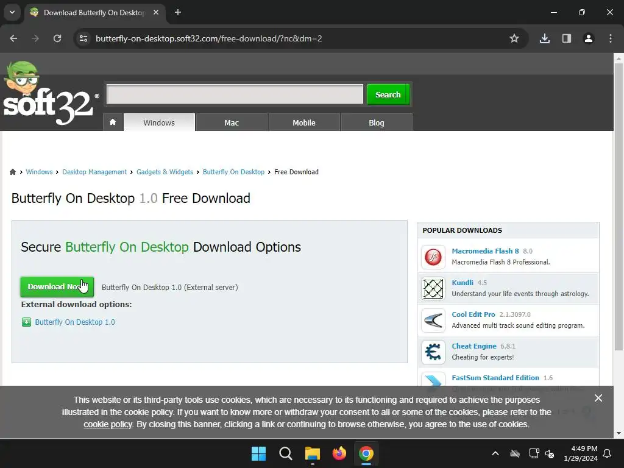
Task: Open the Butterfly On Desktop breadcrumb link
Action: point(233,172)
